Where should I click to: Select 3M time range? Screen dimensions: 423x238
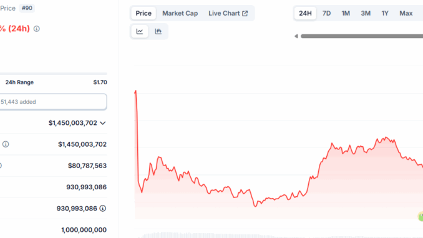tap(366, 13)
